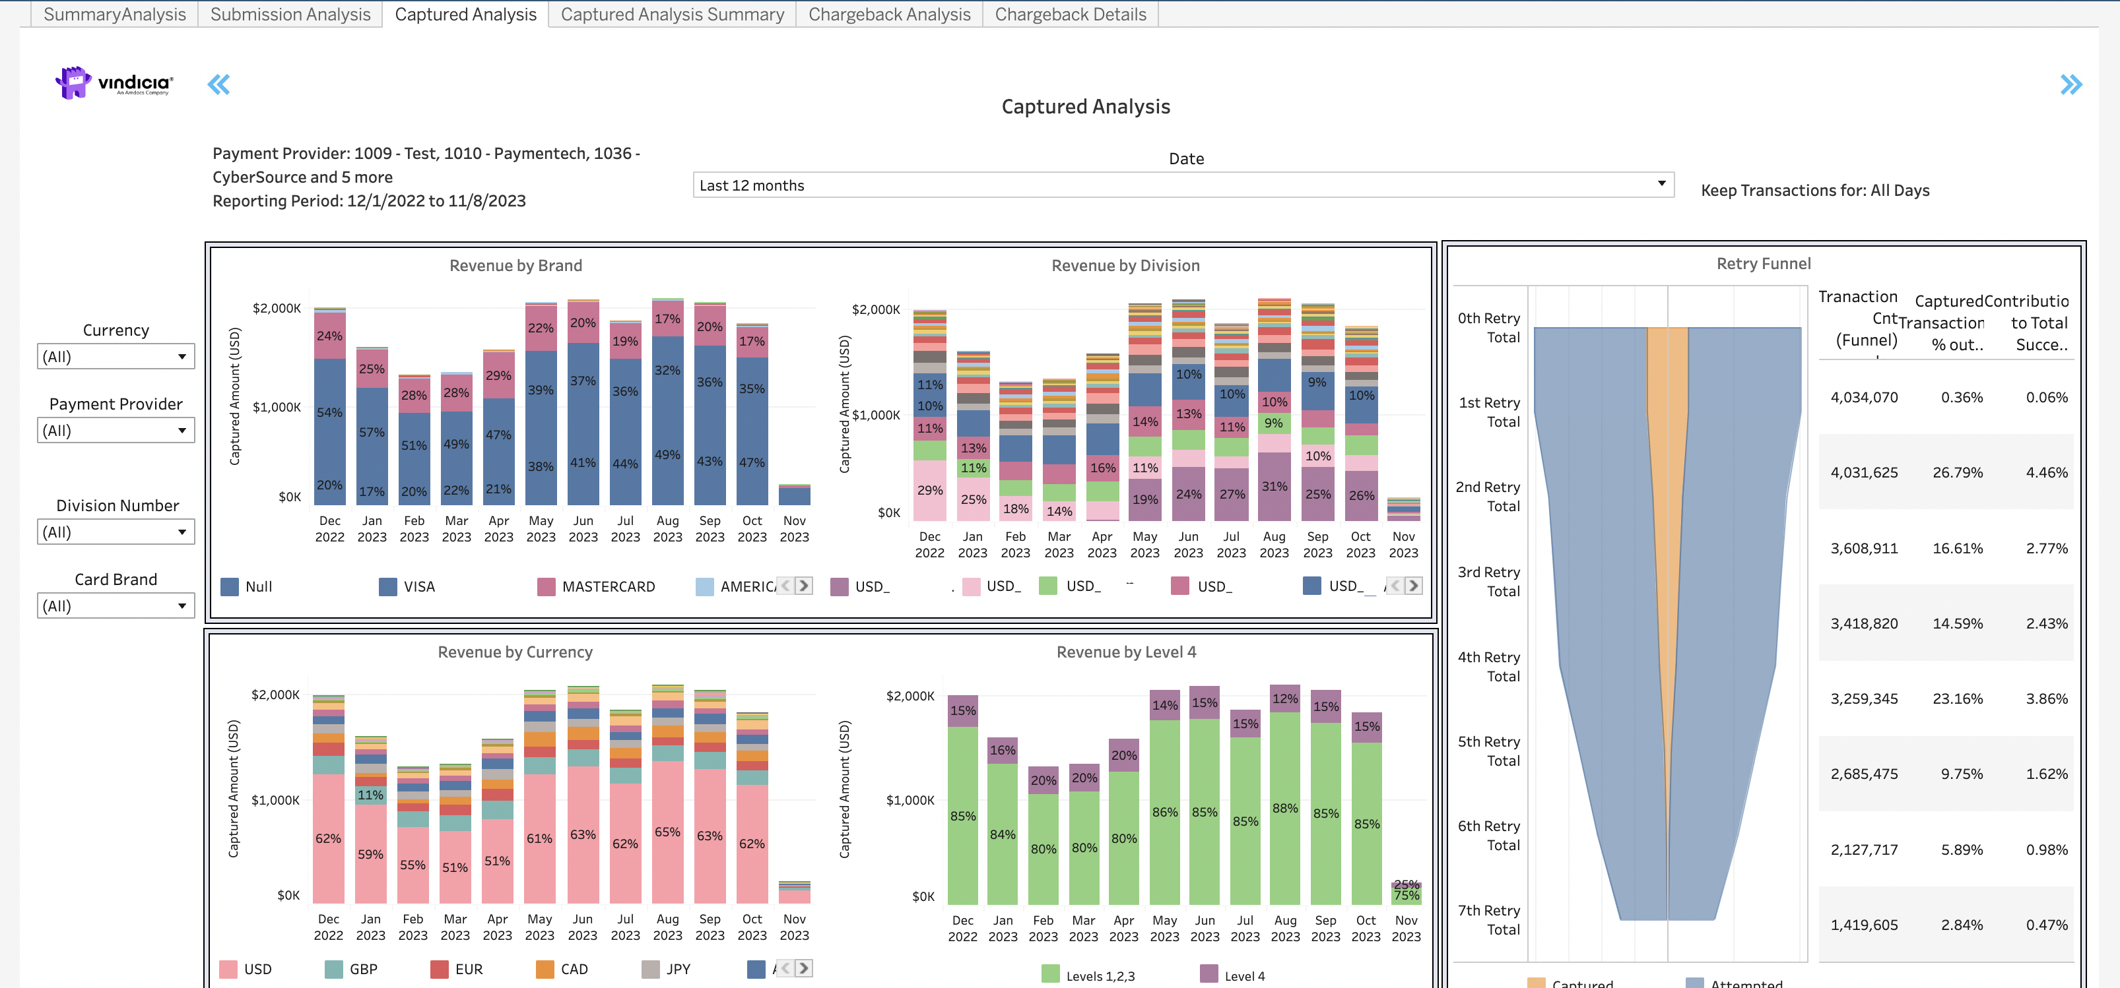The width and height of the screenshot is (2120, 988).
Task: Click the double left arrow navigation icon
Action: tap(218, 84)
